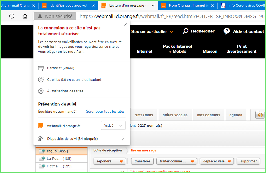
Task: Click Gérer pour tous les sites link
Action: [x=105, y=112]
